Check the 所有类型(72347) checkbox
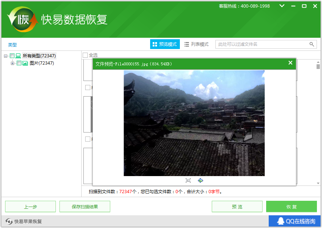This screenshot has height=228, width=322. click(12, 56)
